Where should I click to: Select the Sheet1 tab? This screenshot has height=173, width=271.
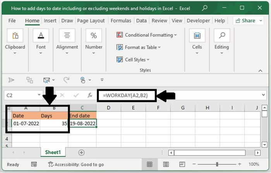coord(53,153)
